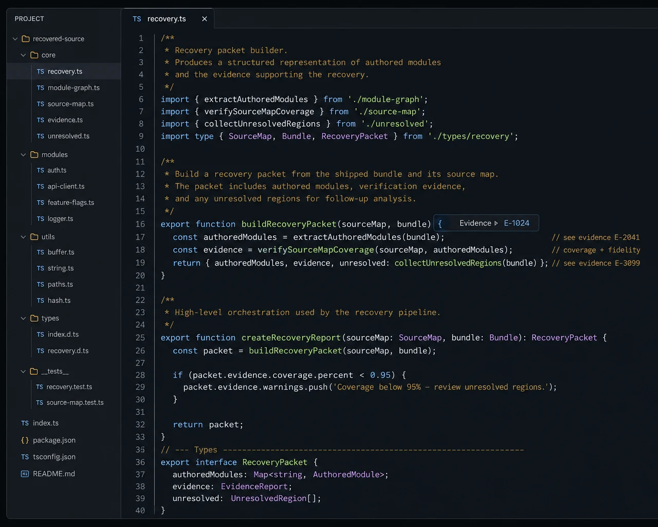658x527 pixels.
Task: Click the modules folder icon
Action: click(x=34, y=154)
